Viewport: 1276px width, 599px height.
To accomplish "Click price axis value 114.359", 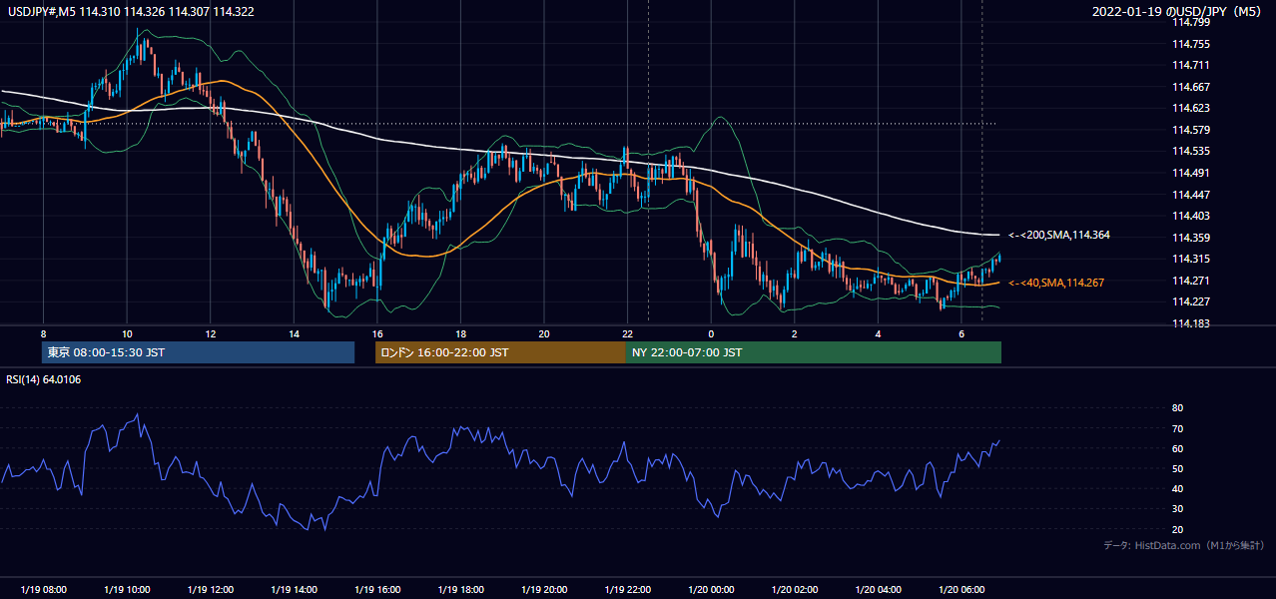I will coord(1191,238).
